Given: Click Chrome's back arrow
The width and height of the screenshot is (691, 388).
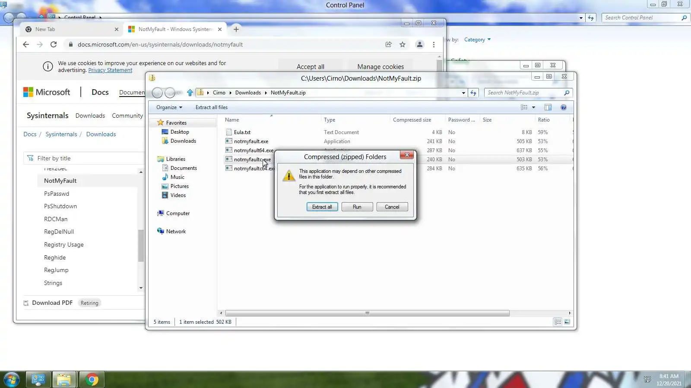Looking at the screenshot, I should coord(26,44).
